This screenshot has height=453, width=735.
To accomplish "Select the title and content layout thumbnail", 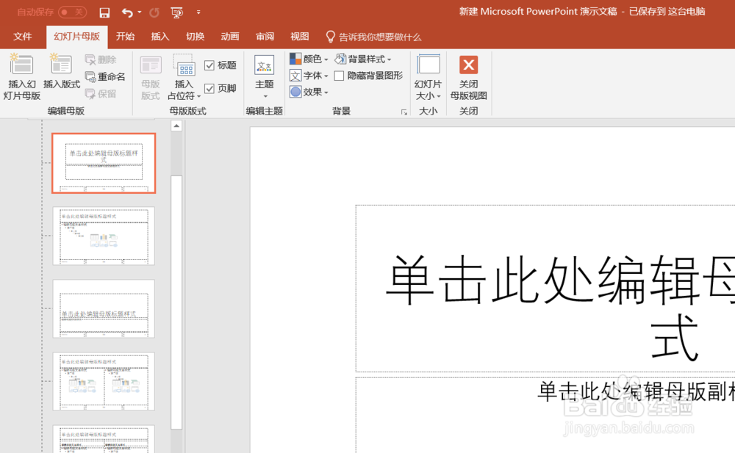I will click(104, 236).
